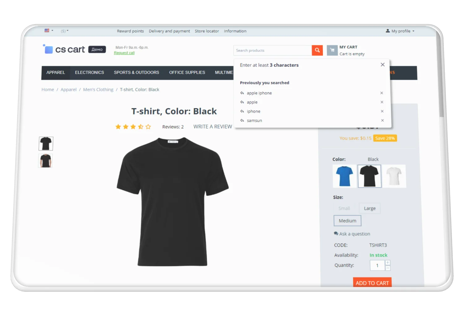Viewport: 464px width, 309px height.
Task: Expand the My profile dropdown
Action: click(400, 31)
